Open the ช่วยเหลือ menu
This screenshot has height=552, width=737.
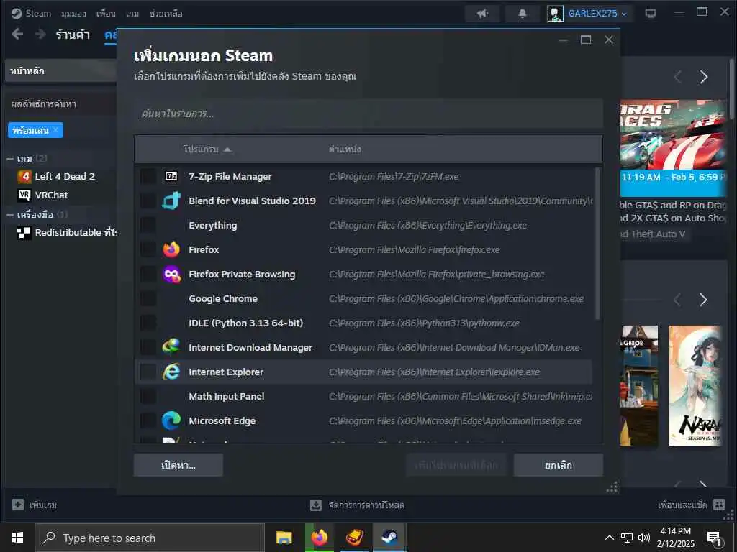[x=166, y=14]
